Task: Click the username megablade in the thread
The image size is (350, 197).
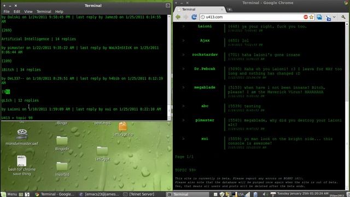Action: point(205,88)
